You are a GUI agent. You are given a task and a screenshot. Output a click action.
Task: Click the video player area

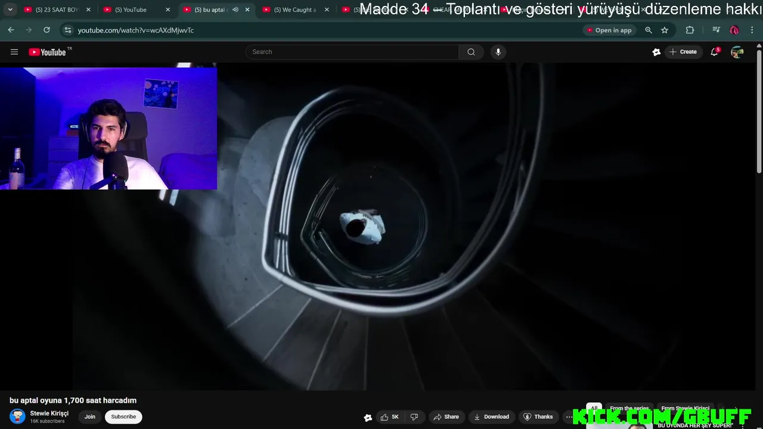click(x=381, y=226)
